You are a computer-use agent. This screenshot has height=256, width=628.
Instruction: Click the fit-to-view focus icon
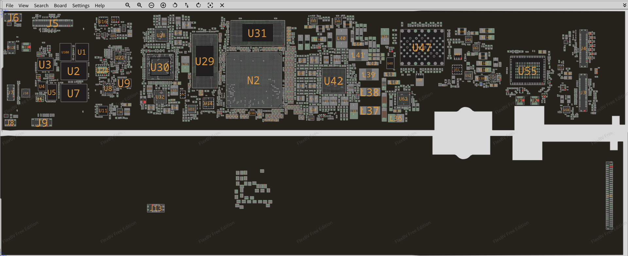tap(210, 5)
